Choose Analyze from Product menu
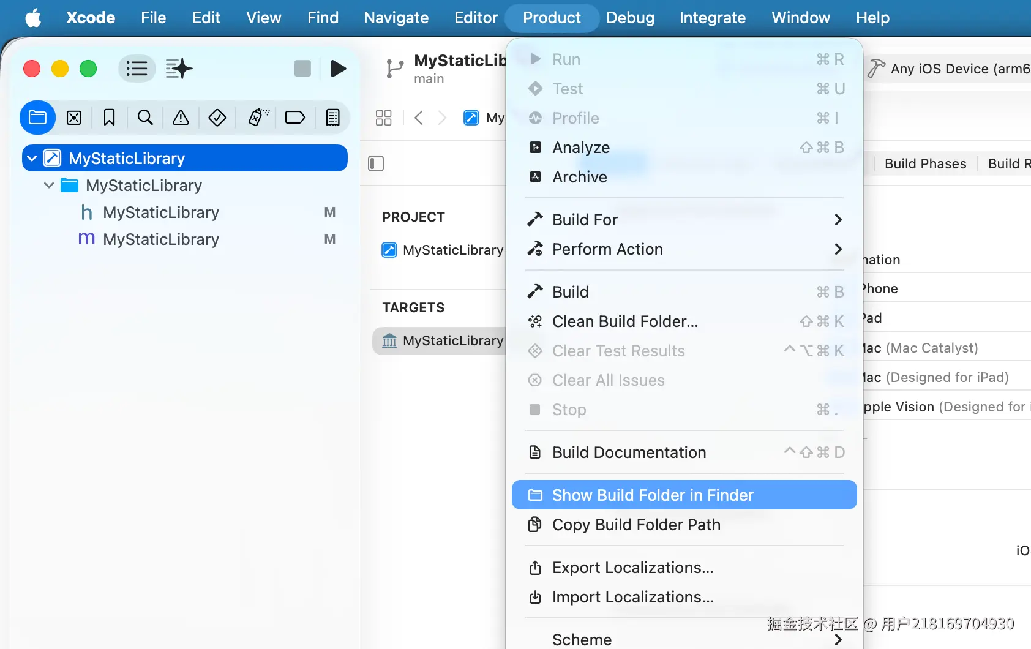Viewport: 1031px width, 649px height. pyautogui.click(x=684, y=148)
